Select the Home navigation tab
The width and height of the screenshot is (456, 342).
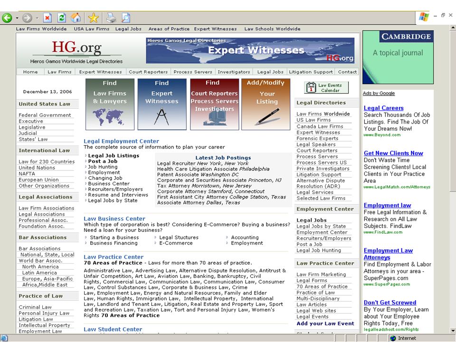(x=30, y=72)
